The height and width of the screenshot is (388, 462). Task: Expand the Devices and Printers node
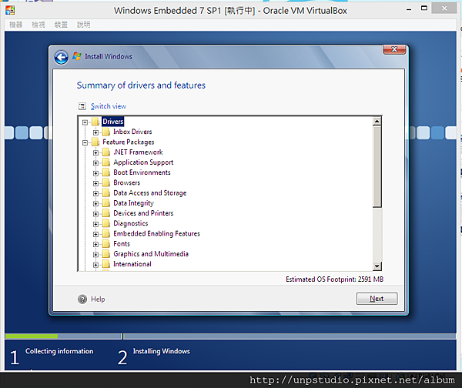[x=95, y=214]
